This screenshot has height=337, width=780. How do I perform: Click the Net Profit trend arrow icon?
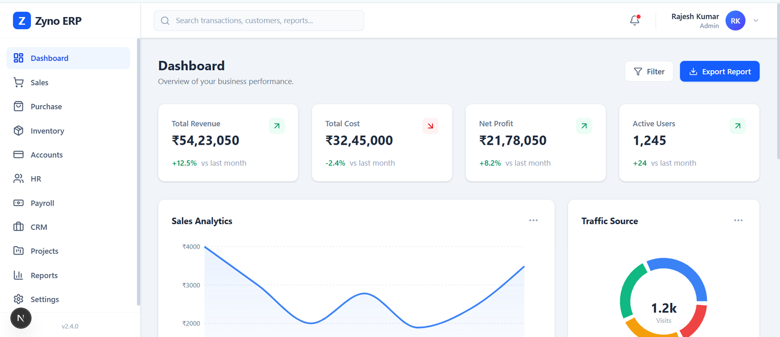584,126
